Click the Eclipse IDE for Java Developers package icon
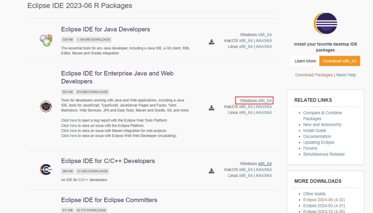This screenshot has width=373, height=213. (x=46, y=41)
